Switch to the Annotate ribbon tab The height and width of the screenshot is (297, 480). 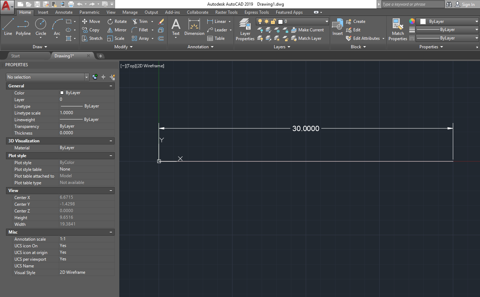pyautogui.click(x=64, y=12)
